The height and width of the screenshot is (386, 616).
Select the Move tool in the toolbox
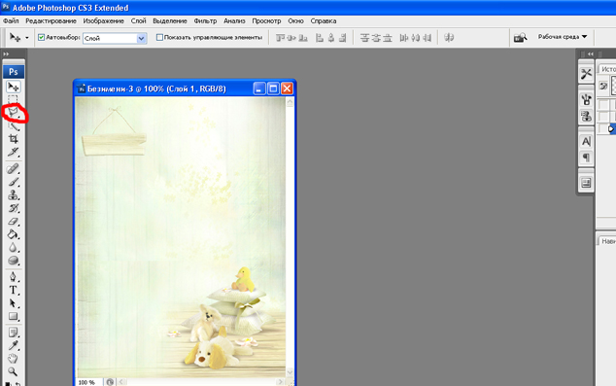coord(14,87)
